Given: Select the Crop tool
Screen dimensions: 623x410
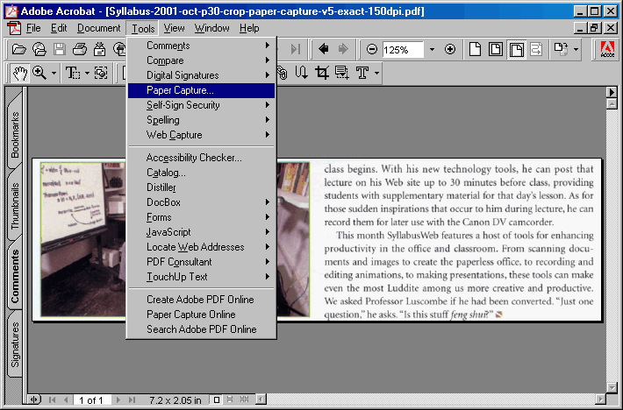Looking at the screenshot, I should 321,73.
